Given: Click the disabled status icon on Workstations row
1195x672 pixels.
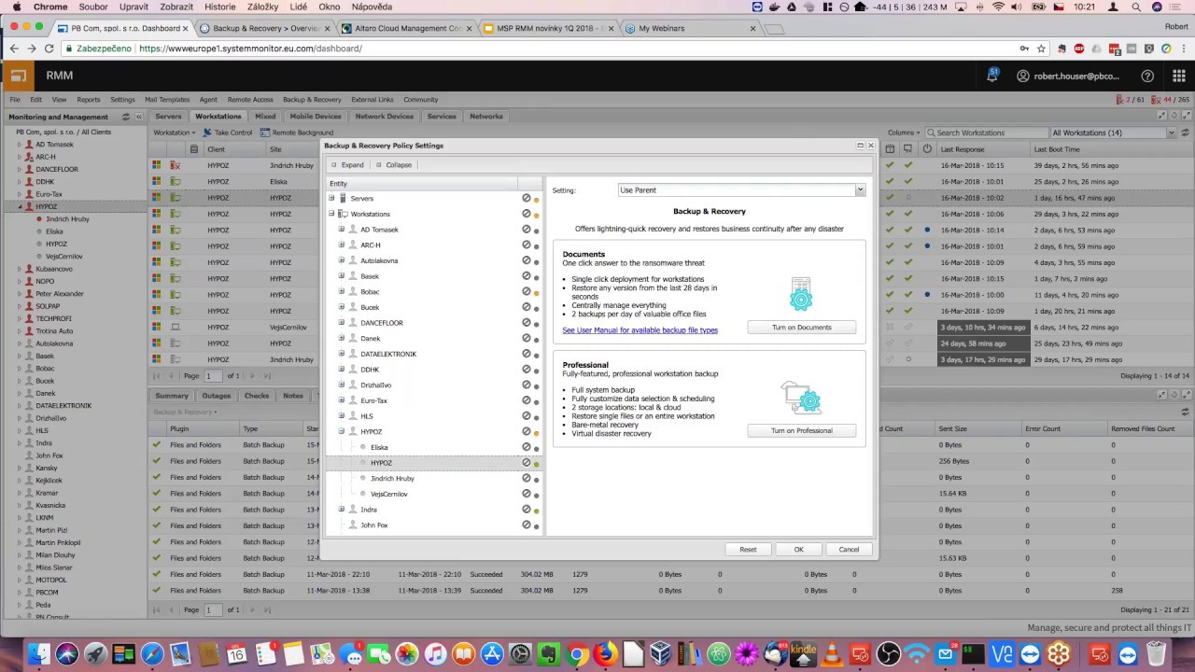Looking at the screenshot, I should [x=527, y=214].
